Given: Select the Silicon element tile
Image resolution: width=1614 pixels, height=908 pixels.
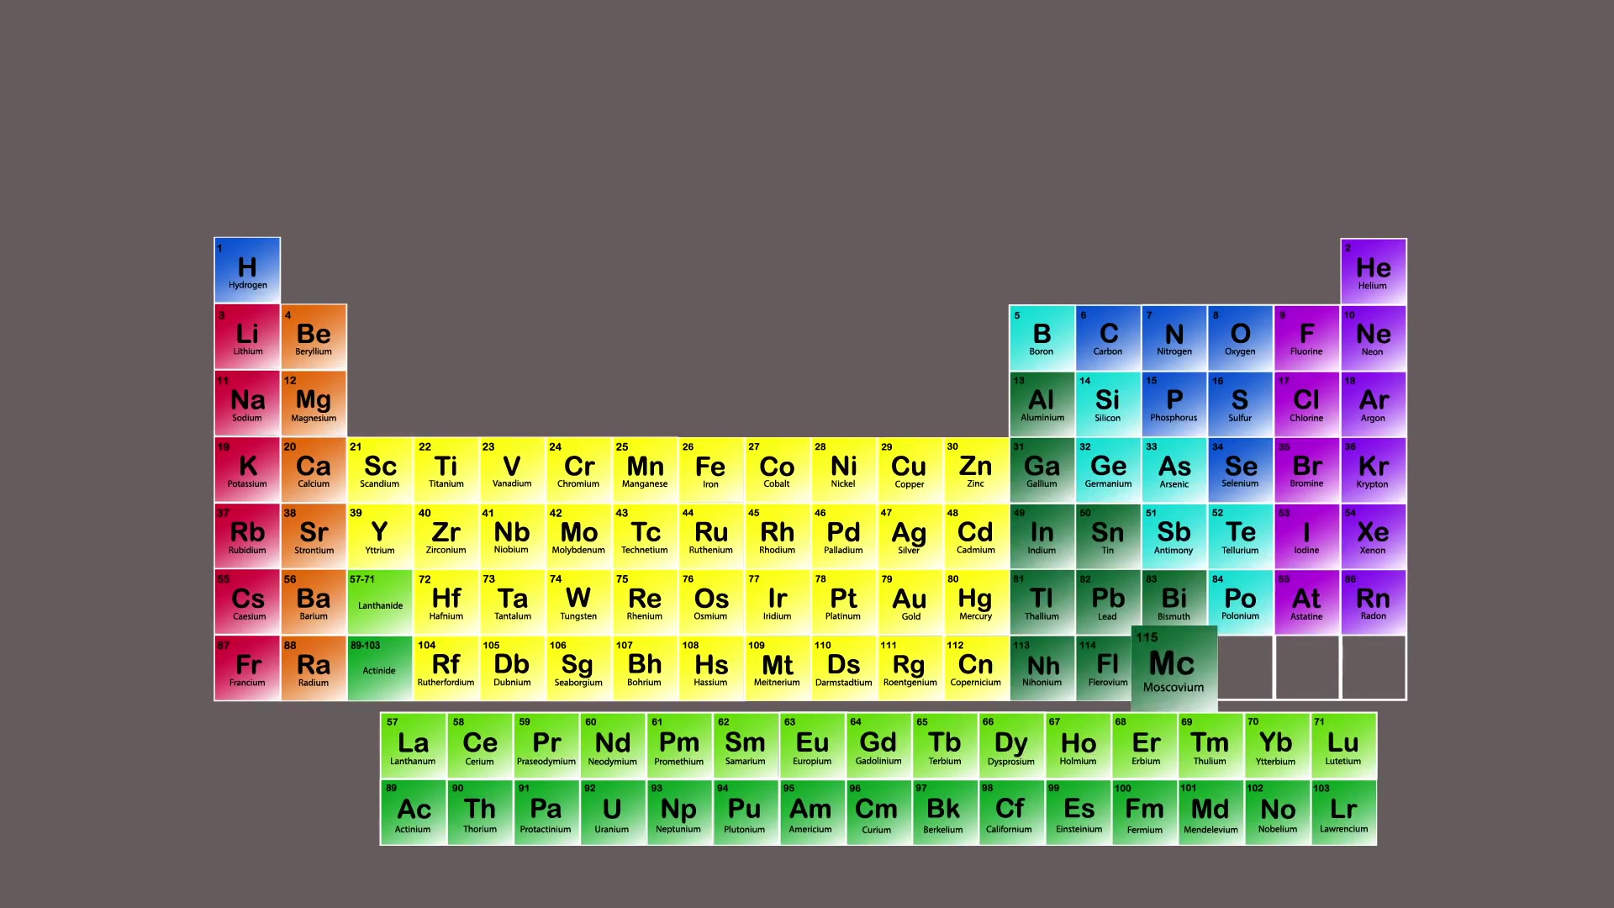Looking at the screenshot, I should (x=1108, y=404).
